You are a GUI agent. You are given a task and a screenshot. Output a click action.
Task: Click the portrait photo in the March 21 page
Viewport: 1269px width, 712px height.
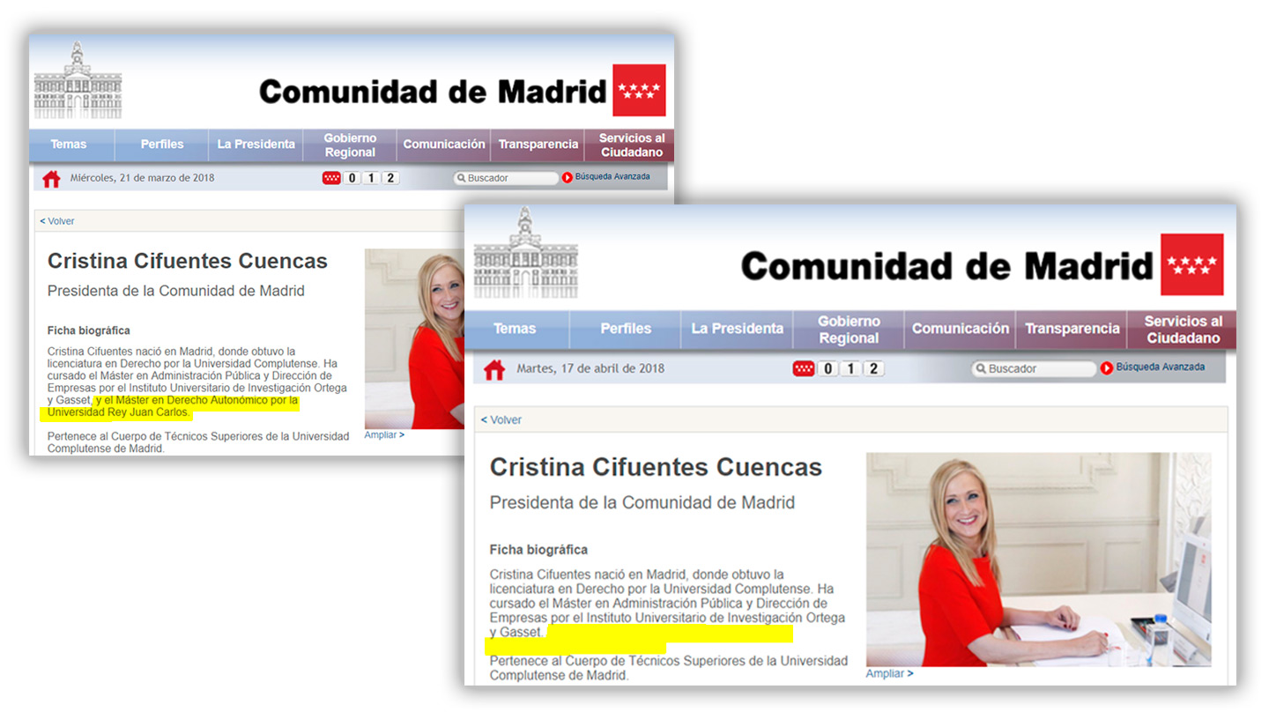pos(414,339)
